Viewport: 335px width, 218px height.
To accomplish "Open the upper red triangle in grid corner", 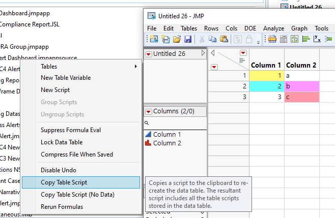I will click(x=243, y=53).
